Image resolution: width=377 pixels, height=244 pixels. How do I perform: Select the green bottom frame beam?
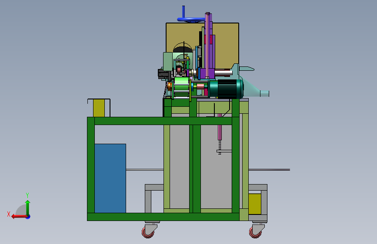163,217
